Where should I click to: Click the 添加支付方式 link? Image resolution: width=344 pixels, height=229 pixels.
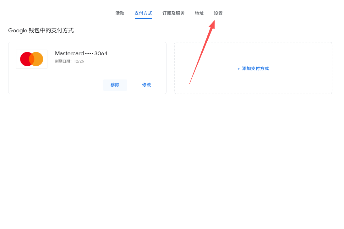pyautogui.click(x=255, y=68)
